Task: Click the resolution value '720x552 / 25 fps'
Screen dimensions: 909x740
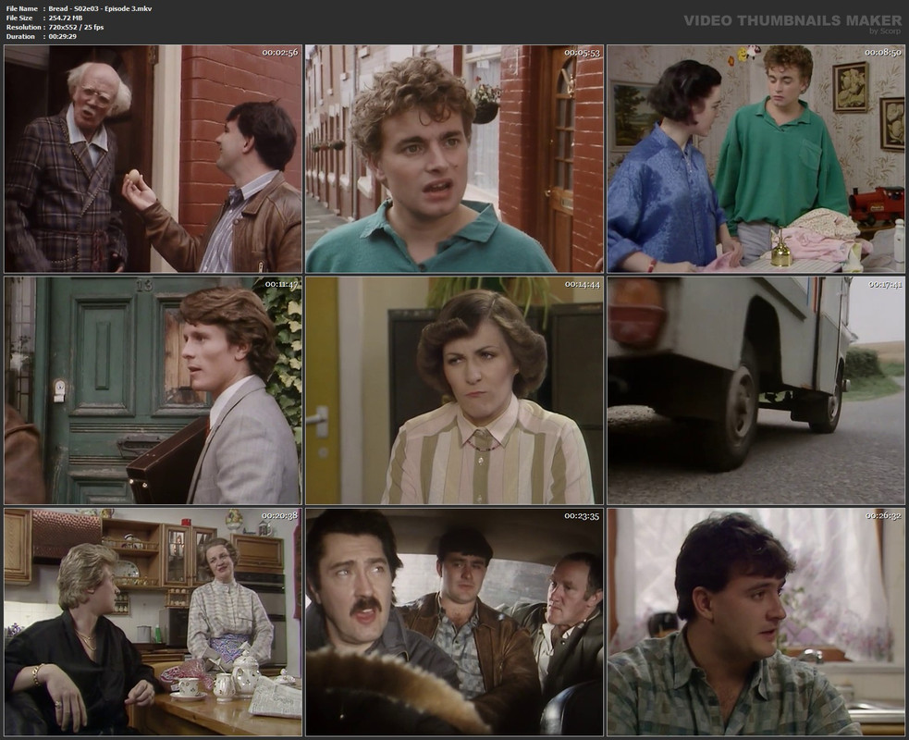Action: pyautogui.click(x=76, y=27)
